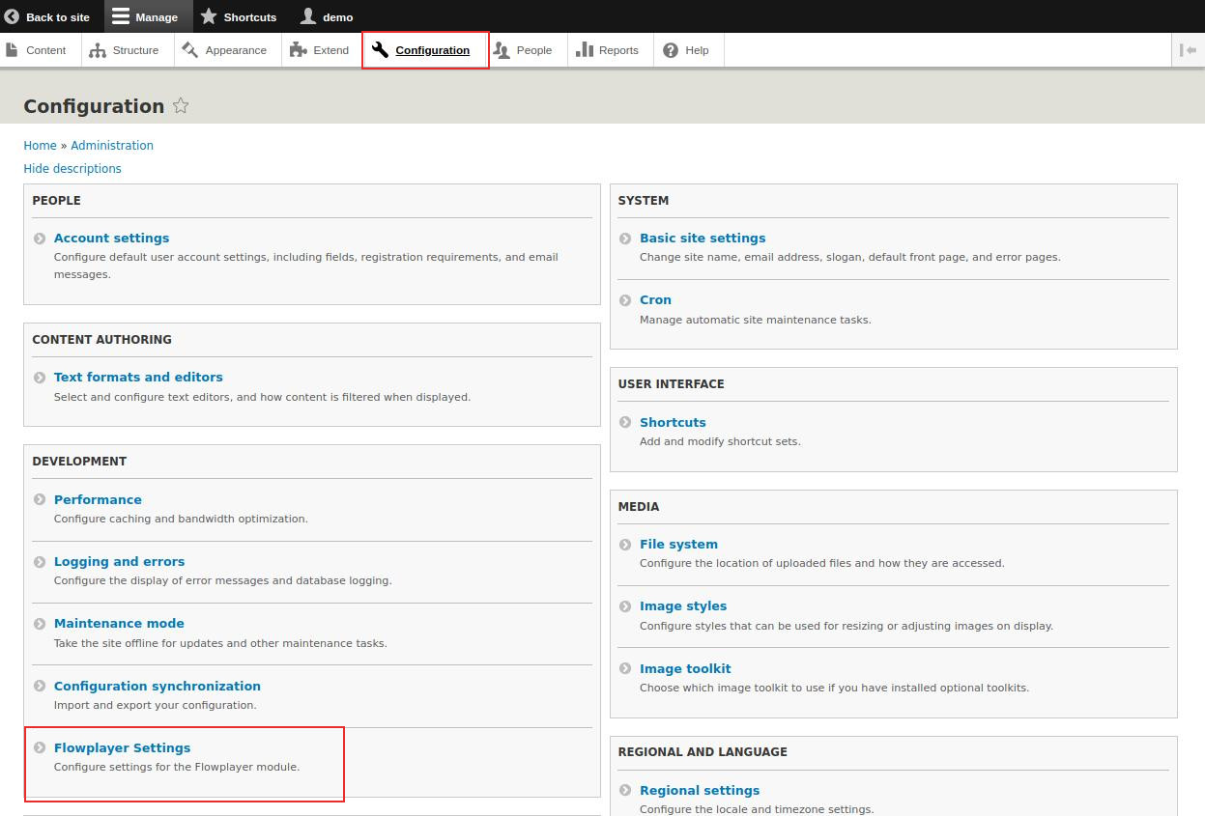Select the Configuration wrench icon
Viewport: 1205px width, 816px height.
[x=381, y=49]
